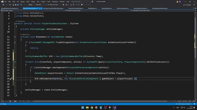Image resolution: width=197 pixels, height=110 pixels.
Task: Click the warning count indicator
Action: pyautogui.click(x=15, y=101)
